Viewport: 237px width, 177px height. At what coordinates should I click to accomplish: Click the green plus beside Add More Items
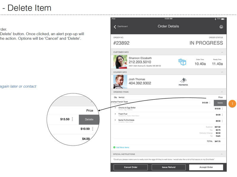(x=114, y=147)
